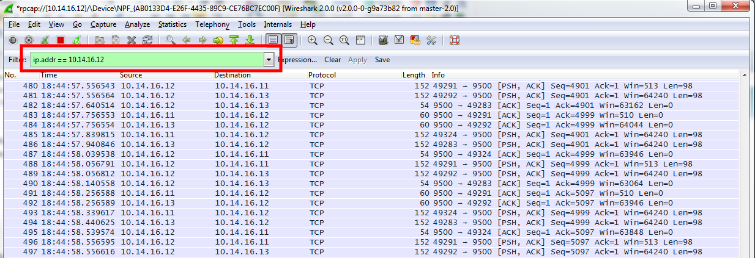755x258 pixels.
Task: Clear the display filter
Action: 332,60
